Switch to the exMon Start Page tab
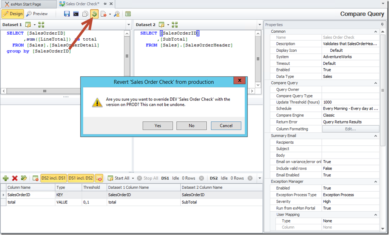389x235 pixels. point(28,4)
